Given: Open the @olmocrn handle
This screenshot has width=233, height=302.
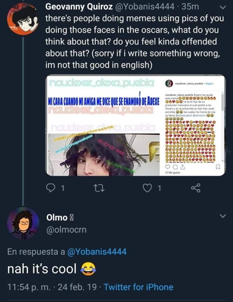Looking at the screenshot, I should (x=66, y=230).
